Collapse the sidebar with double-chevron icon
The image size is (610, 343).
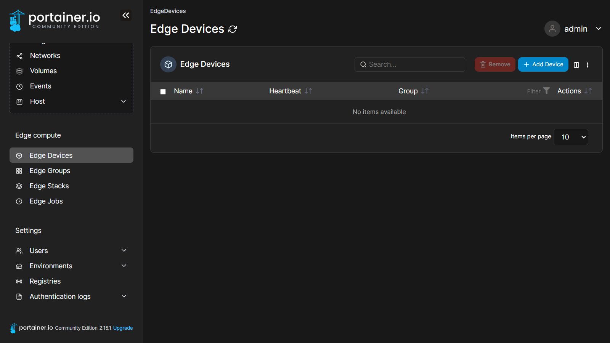126,15
